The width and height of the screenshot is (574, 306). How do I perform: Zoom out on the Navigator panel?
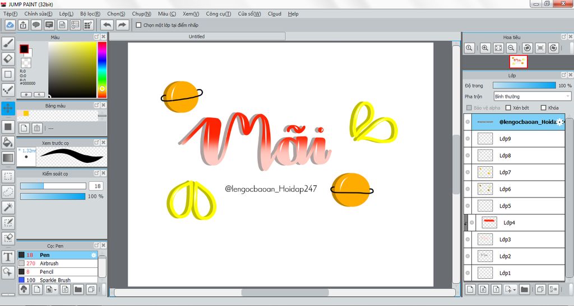pyautogui.click(x=511, y=48)
